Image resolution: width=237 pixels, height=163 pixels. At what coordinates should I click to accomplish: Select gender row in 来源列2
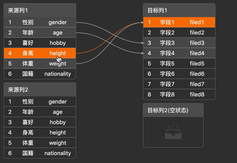pos(40,102)
